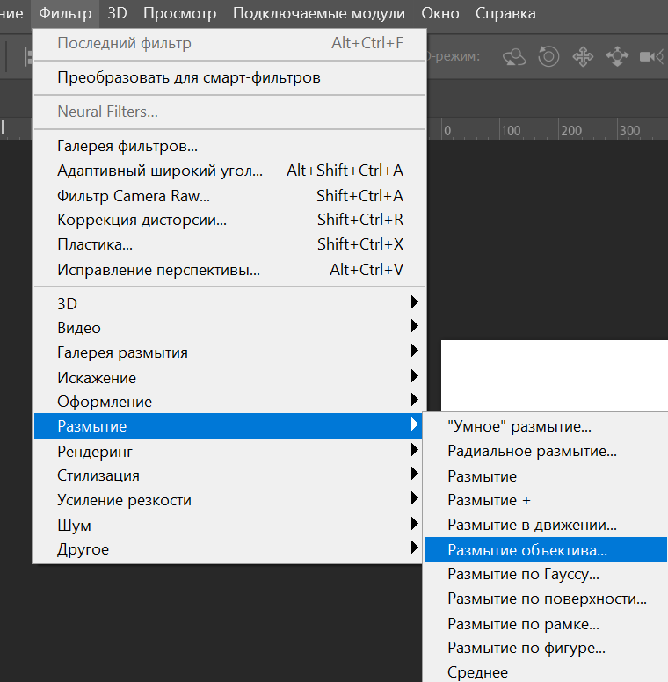Click the horizontal ruler at 100

pyautogui.click(x=511, y=130)
